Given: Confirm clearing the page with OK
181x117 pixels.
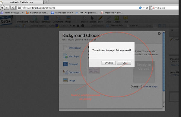Looking at the screenshot, I should (124, 63).
